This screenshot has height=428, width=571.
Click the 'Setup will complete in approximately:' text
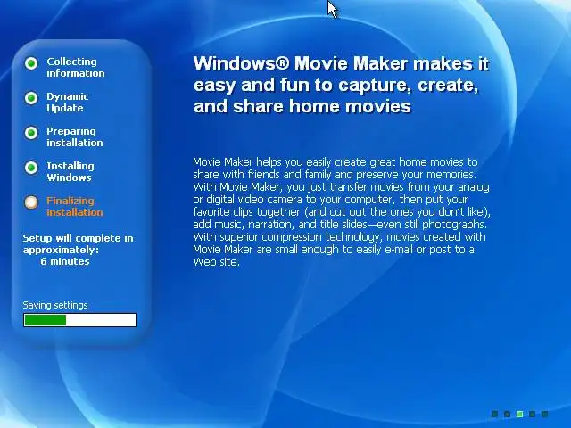point(78,243)
